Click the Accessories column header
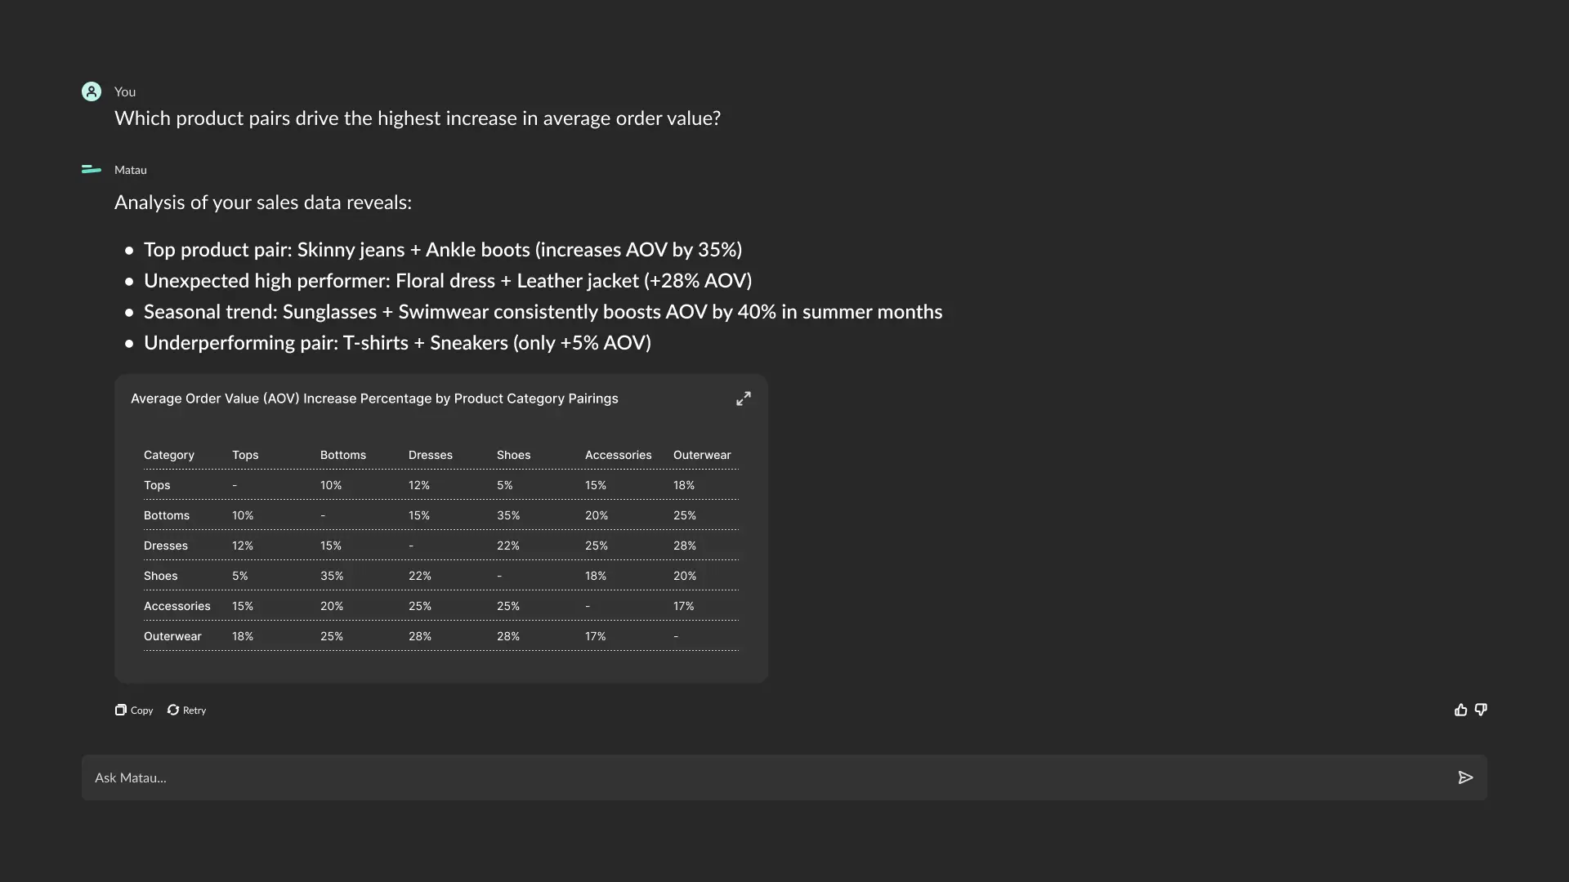 618,455
